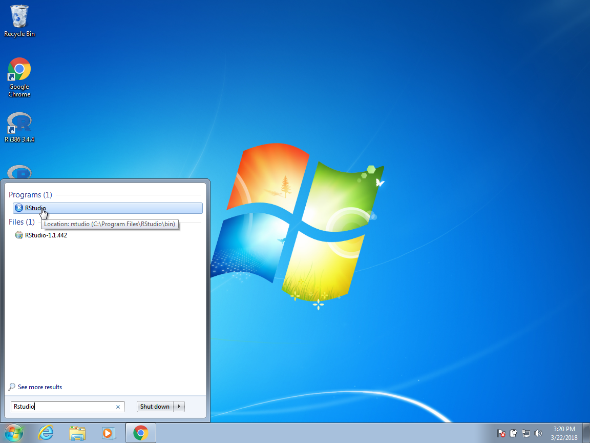Click the power plug tray icon
The image size is (590, 443).
pyautogui.click(x=514, y=434)
